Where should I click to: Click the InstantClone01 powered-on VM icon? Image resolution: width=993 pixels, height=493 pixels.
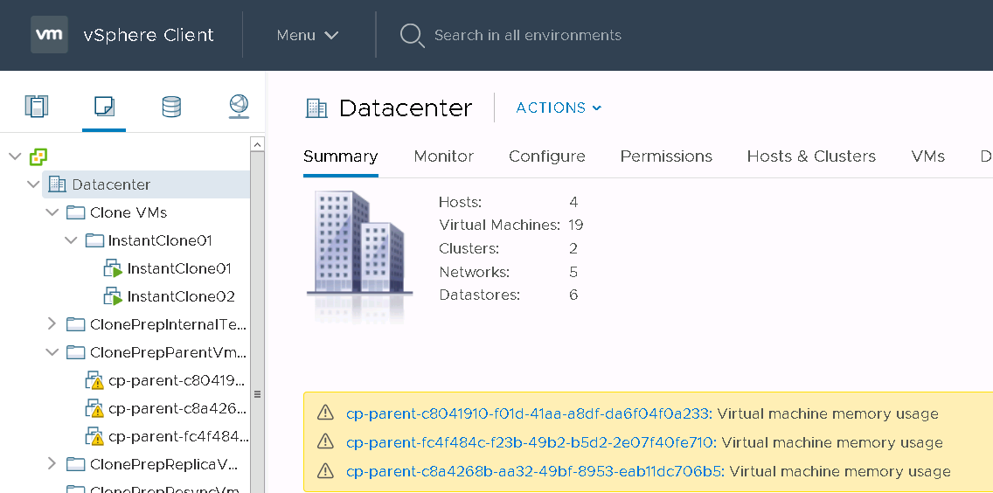point(113,268)
